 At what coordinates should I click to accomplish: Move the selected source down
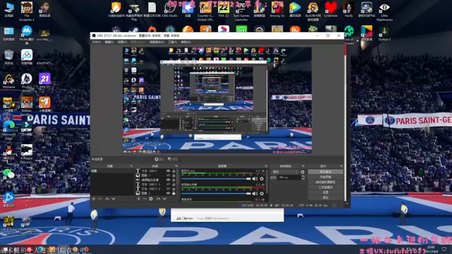point(164,199)
